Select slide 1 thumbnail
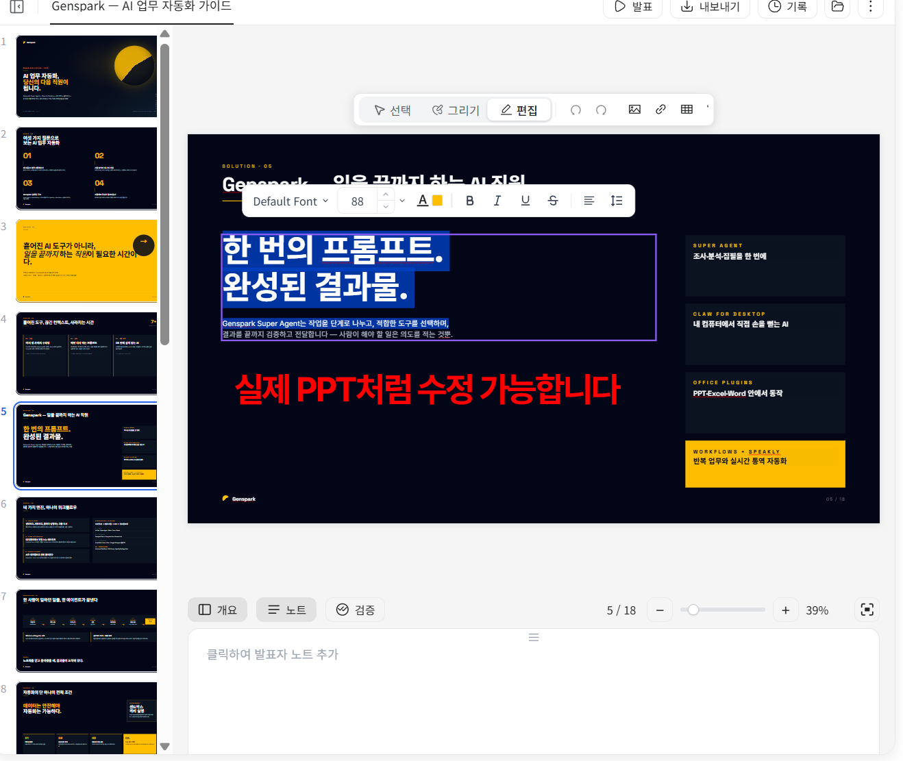The width and height of the screenshot is (903, 761). [x=86, y=76]
